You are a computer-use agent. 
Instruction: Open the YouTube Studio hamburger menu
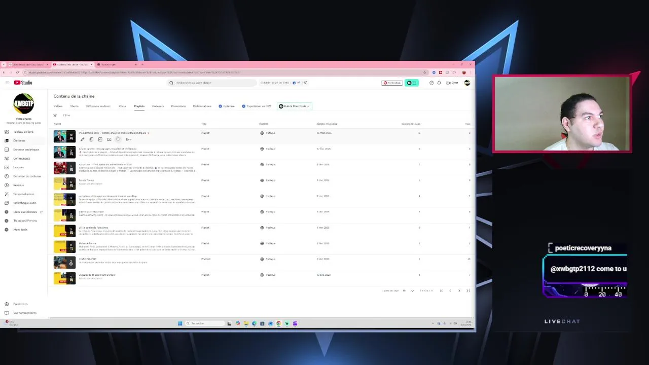pyautogui.click(x=7, y=83)
